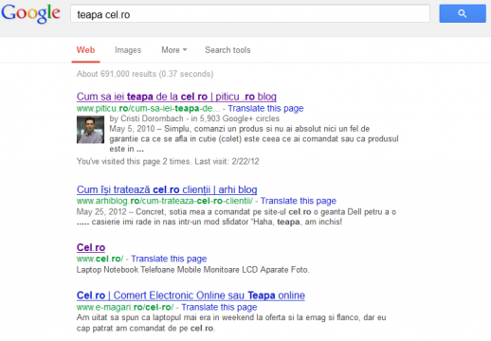491x341 pixels.
Task: Click the 'by Cristi Dorombach' author text
Action: pos(146,118)
